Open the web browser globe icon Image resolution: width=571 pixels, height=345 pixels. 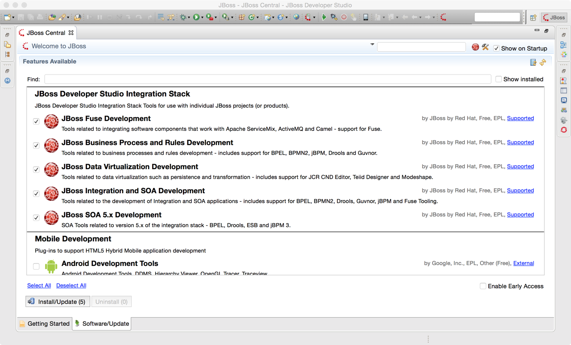tap(297, 17)
